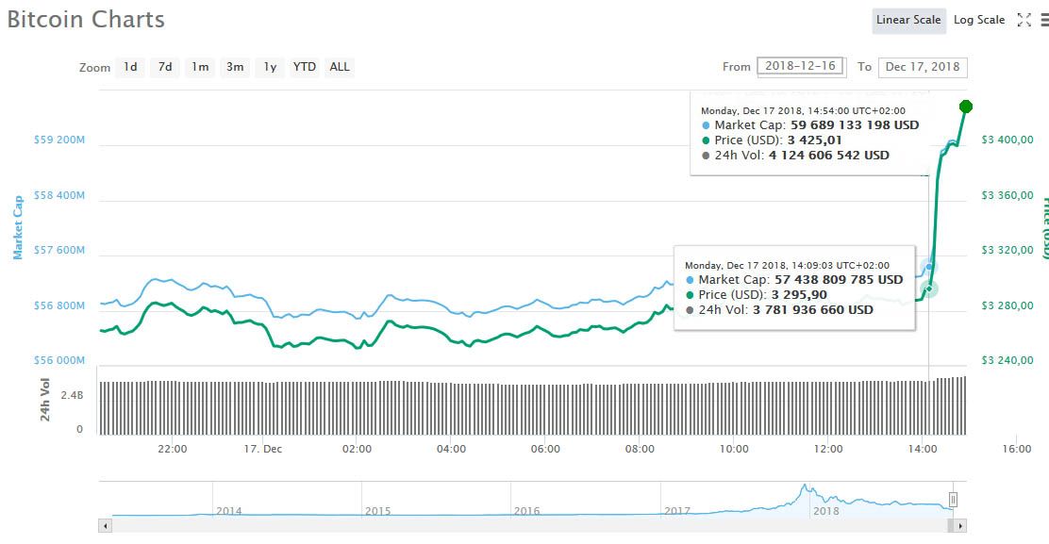Viewport: 1049px width, 544px height.
Task: Click the $3 400,00 price axis label
Action: [x=1007, y=140]
